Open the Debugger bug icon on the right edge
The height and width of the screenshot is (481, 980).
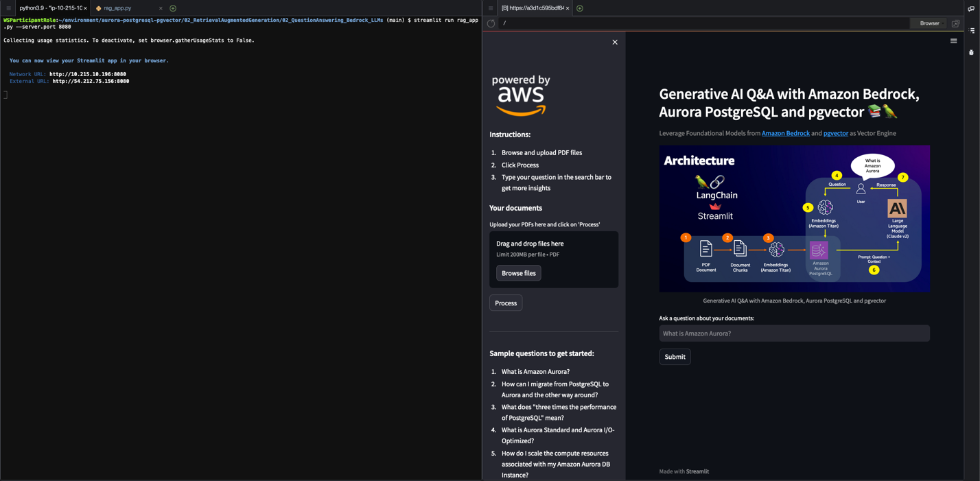[x=972, y=52]
